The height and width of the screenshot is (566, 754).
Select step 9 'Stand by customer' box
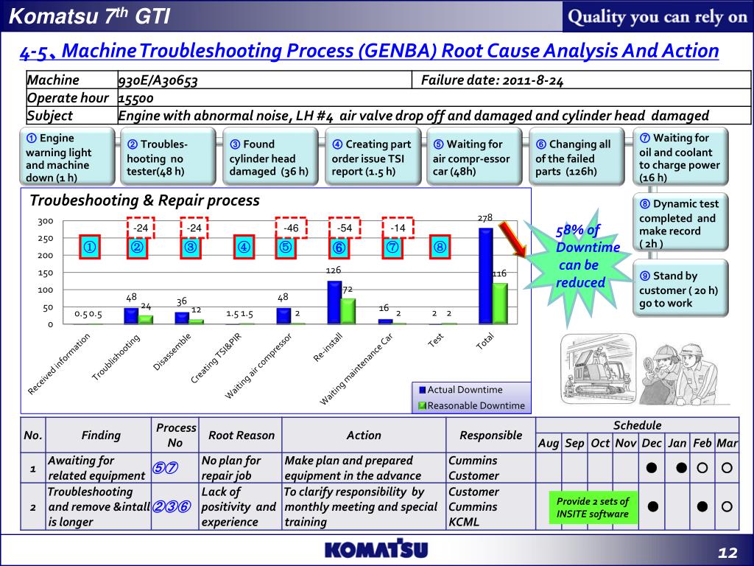pyautogui.click(x=680, y=288)
